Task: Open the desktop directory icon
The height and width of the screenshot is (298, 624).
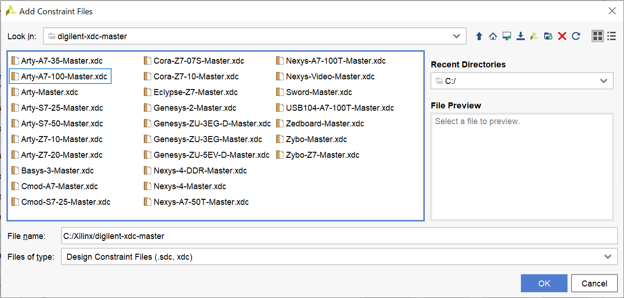Action: [x=506, y=36]
